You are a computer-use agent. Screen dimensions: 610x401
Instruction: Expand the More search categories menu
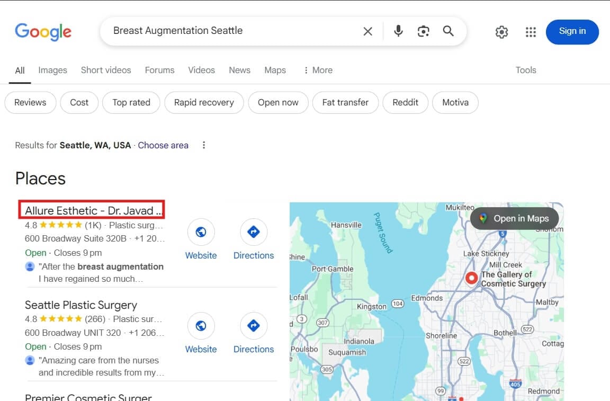[x=318, y=70]
